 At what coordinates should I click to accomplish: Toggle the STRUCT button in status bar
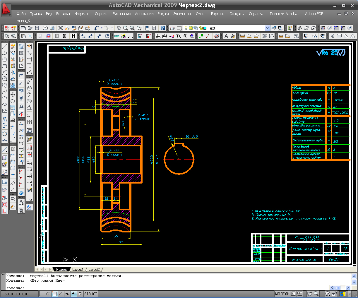point(90,294)
